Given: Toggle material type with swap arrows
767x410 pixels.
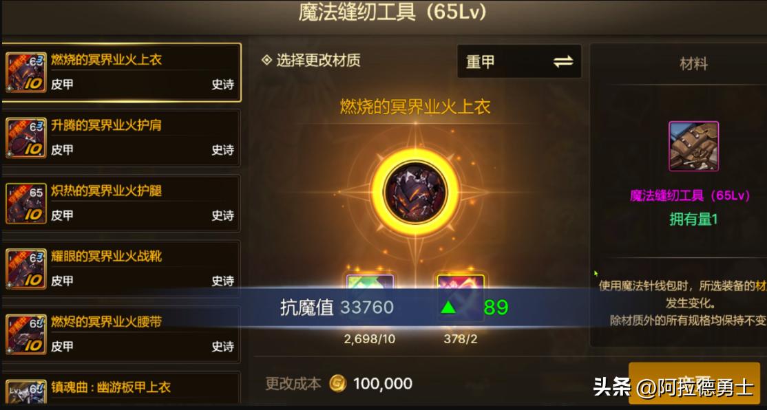Looking at the screenshot, I should (x=563, y=62).
